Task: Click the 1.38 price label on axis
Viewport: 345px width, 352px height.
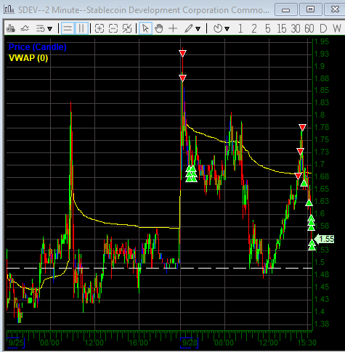Action: click(322, 324)
